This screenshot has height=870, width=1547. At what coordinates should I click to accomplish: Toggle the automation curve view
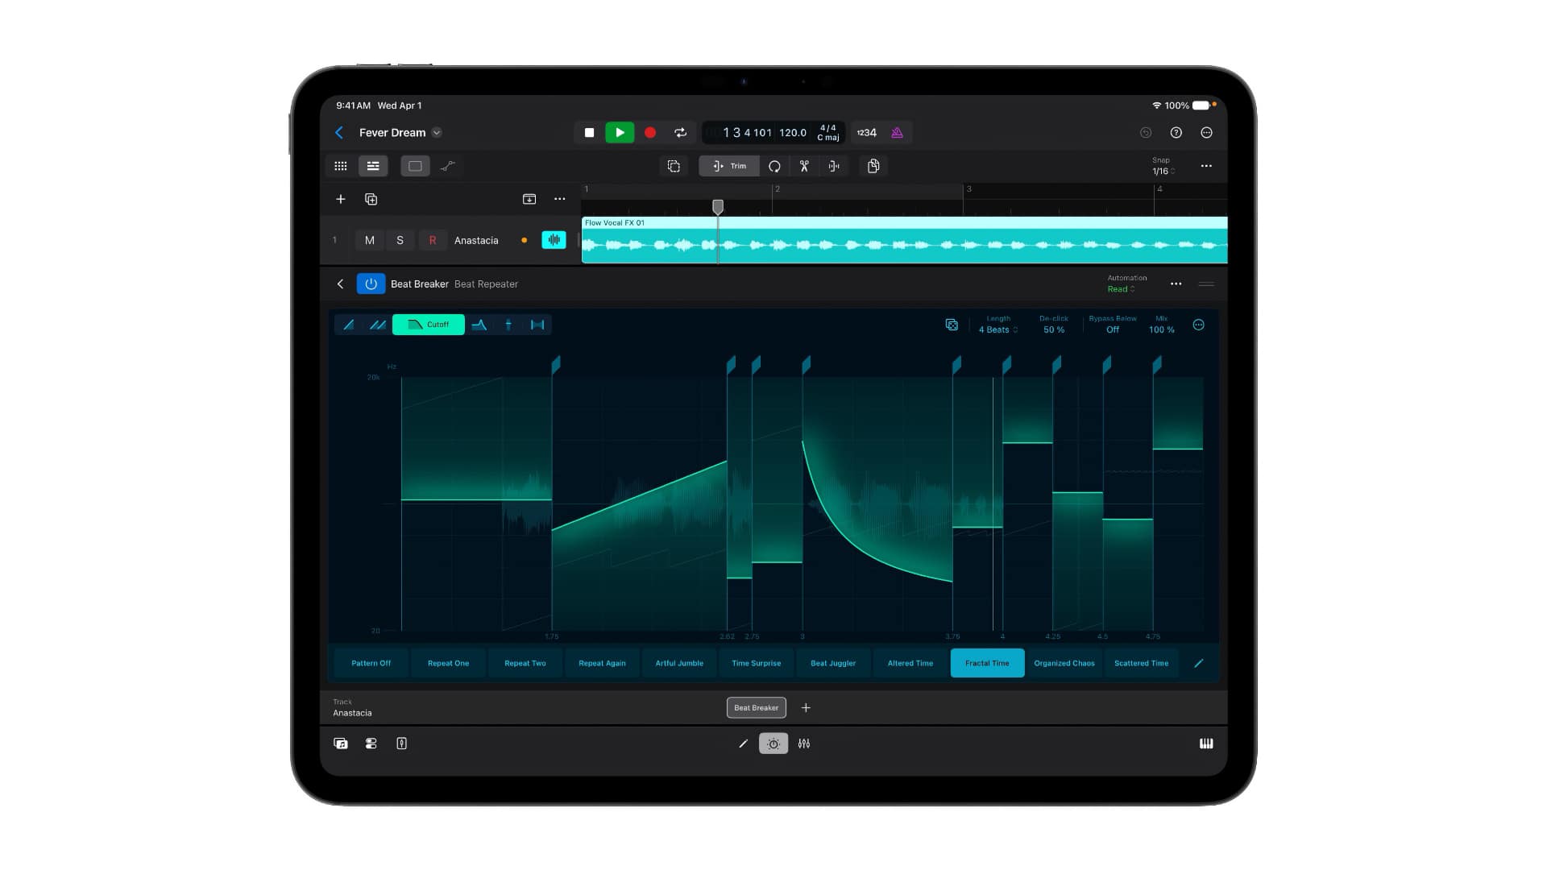pos(448,166)
